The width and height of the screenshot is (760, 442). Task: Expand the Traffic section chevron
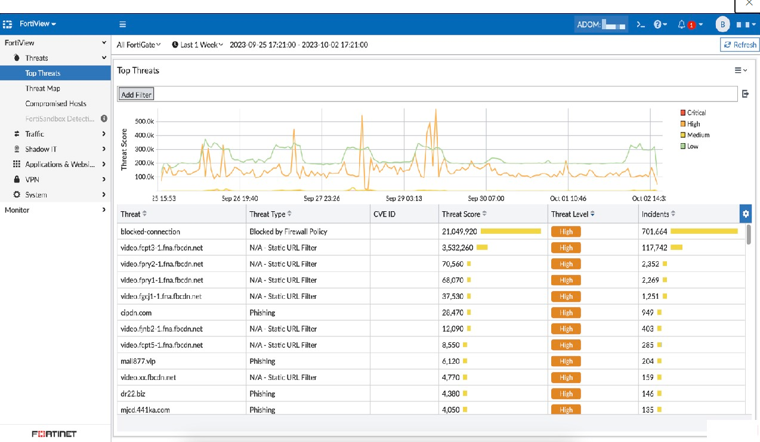[104, 134]
